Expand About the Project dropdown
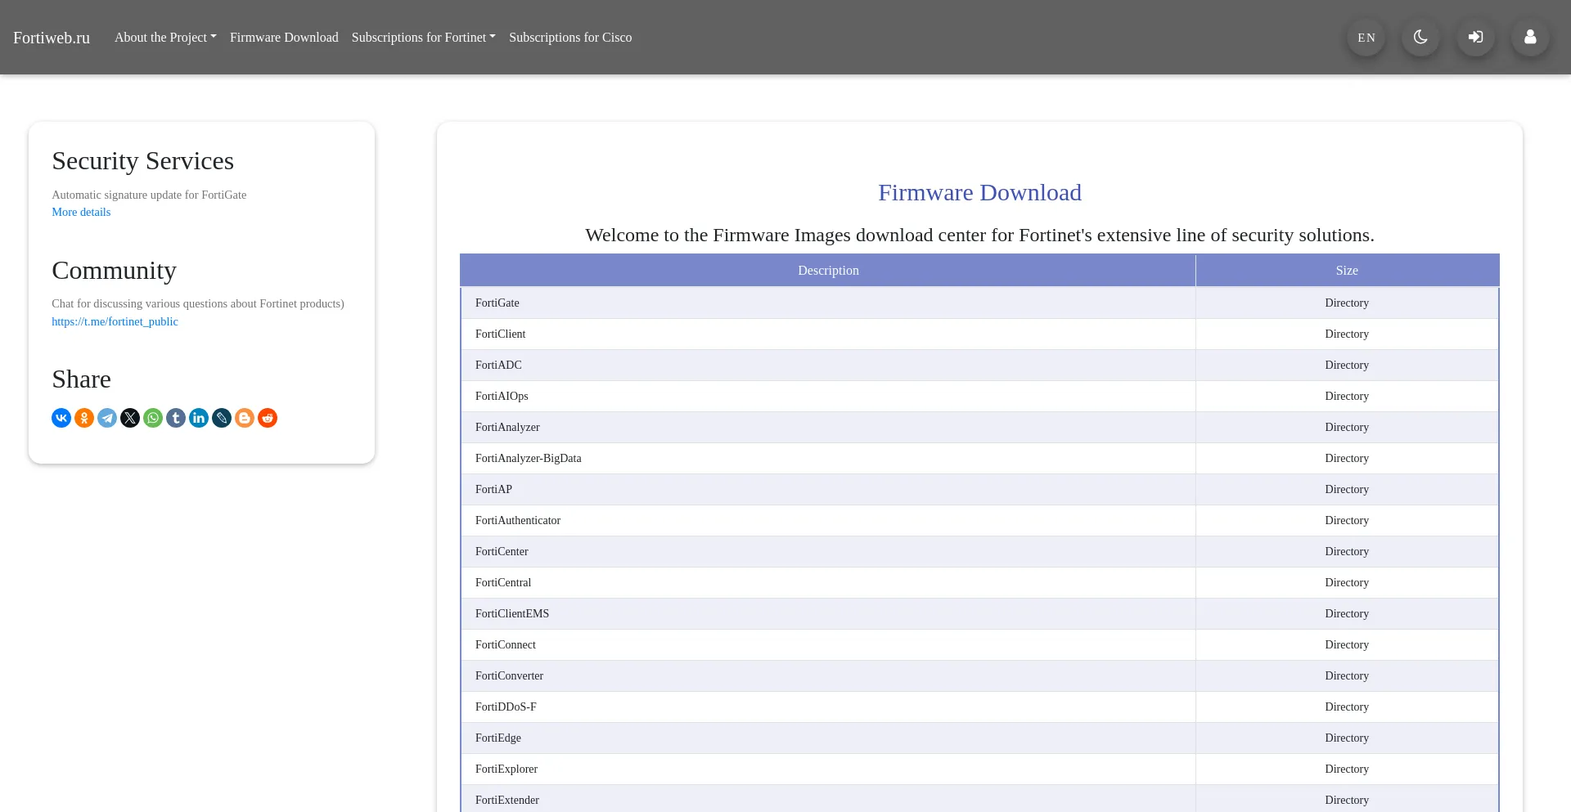 pos(165,38)
